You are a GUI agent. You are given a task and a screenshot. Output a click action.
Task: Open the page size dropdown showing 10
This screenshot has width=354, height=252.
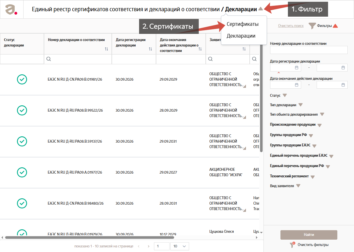pos(180,246)
